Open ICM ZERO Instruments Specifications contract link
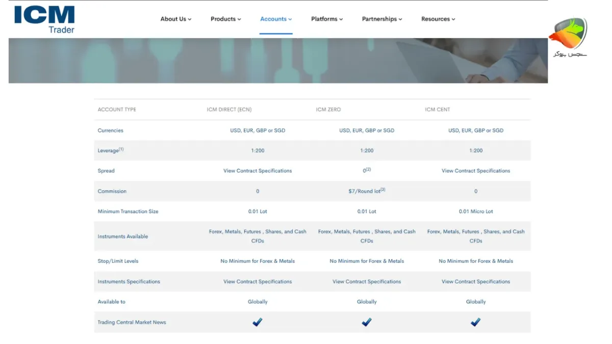Viewport: 612px width, 344px height. (367, 281)
